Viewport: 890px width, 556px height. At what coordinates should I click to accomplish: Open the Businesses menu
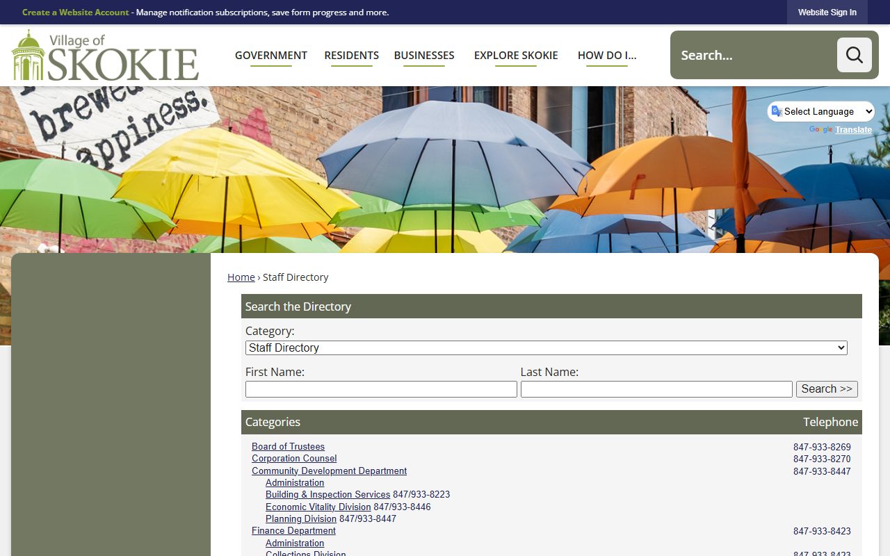coord(424,55)
